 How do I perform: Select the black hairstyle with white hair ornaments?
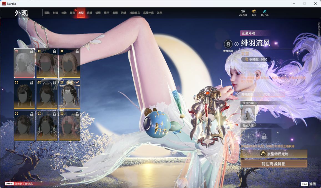(47, 126)
